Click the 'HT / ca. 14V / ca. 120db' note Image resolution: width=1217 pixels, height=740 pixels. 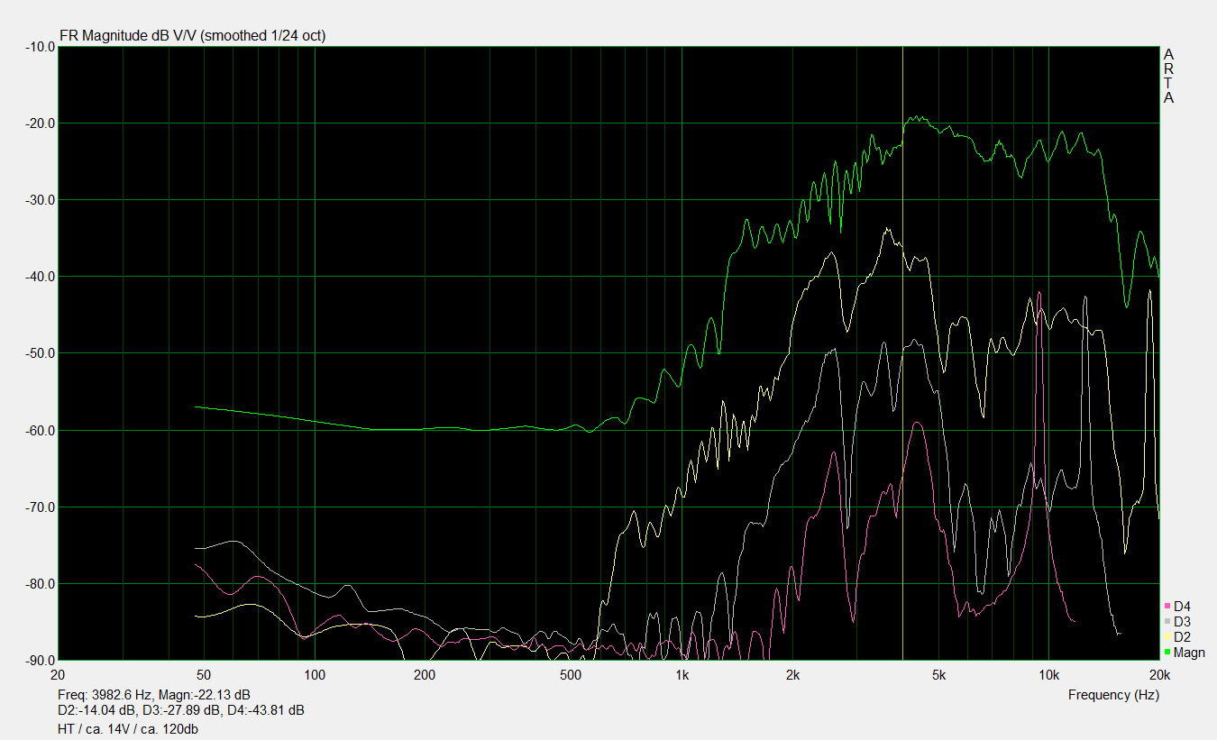pos(127,728)
